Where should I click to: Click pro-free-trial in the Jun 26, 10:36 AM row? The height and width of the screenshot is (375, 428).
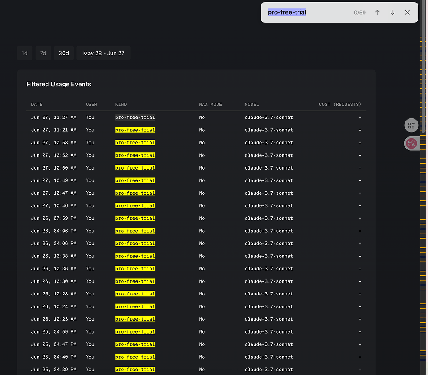[x=135, y=269]
